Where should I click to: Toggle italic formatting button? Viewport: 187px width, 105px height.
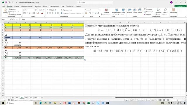(x=27, y=13)
